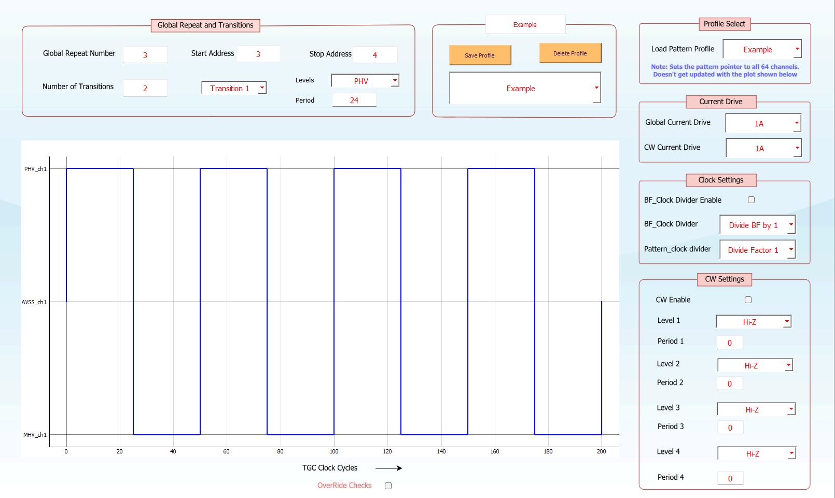This screenshot has height=498, width=835.
Task: Select the Start Address input field
Action: pos(258,54)
